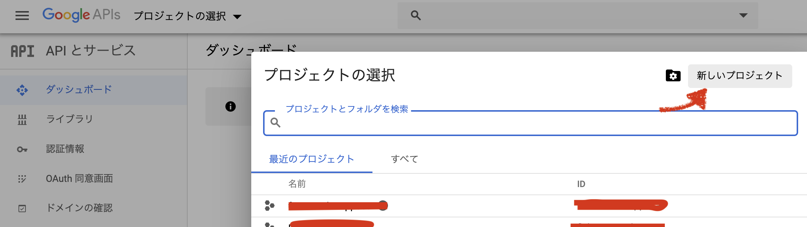The image size is (807, 227).
Task: Click the 新しいプロジェクト button
Action: pyautogui.click(x=739, y=76)
